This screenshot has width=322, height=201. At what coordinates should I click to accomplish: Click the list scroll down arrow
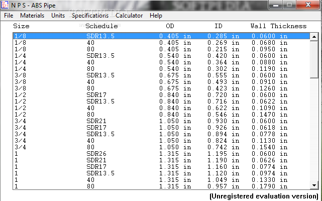(314, 185)
